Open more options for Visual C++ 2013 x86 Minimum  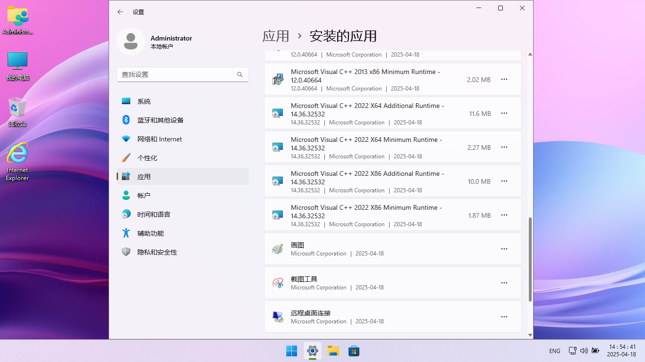click(x=504, y=79)
